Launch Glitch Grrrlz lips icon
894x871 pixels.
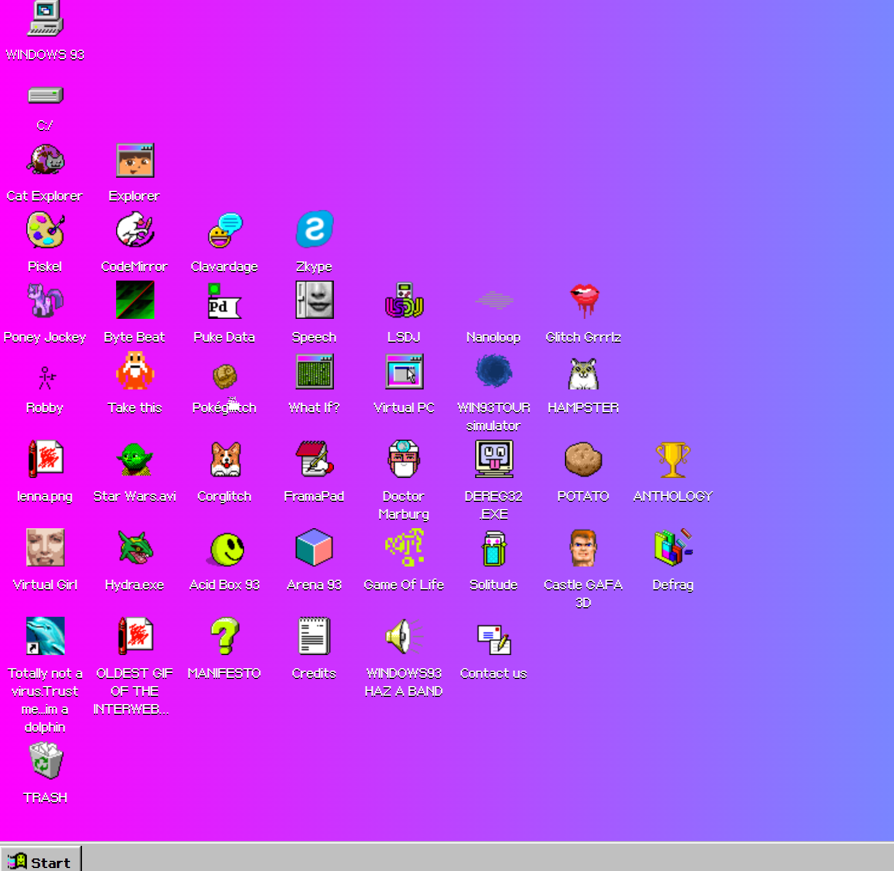pos(583,300)
